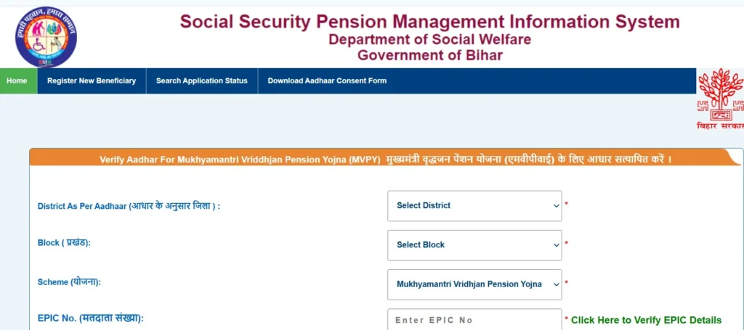Viewport: 744px width, 330px height.
Task: Click the Government of Bihar heading text
Action: 430,55
